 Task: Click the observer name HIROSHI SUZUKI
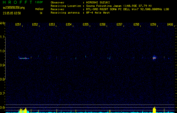coord(97,2)
